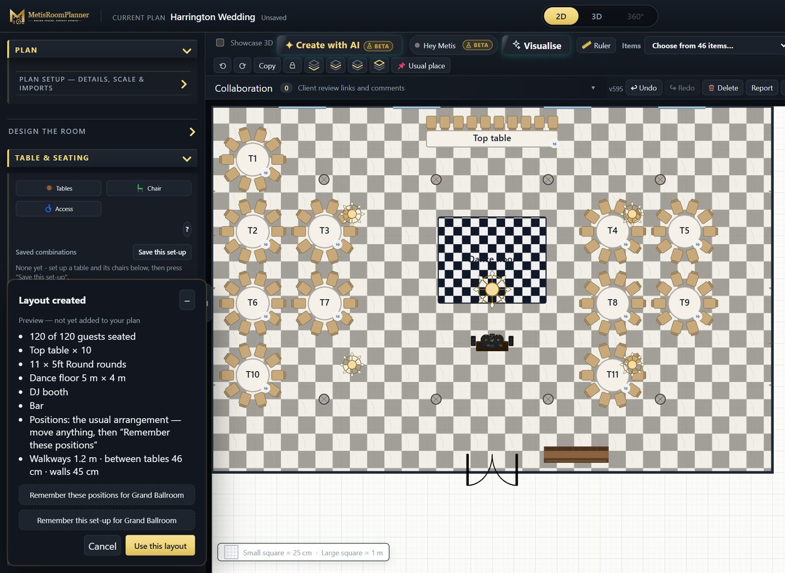Switch to 360° view mode
The image size is (785, 573).
click(635, 16)
